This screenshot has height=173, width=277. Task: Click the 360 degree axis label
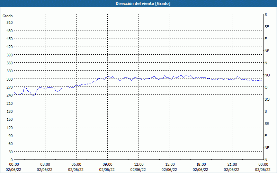[x=10, y=63]
